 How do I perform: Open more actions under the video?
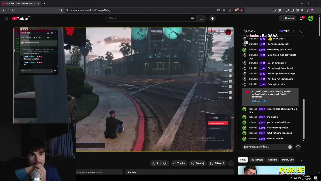(x=231, y=163)
